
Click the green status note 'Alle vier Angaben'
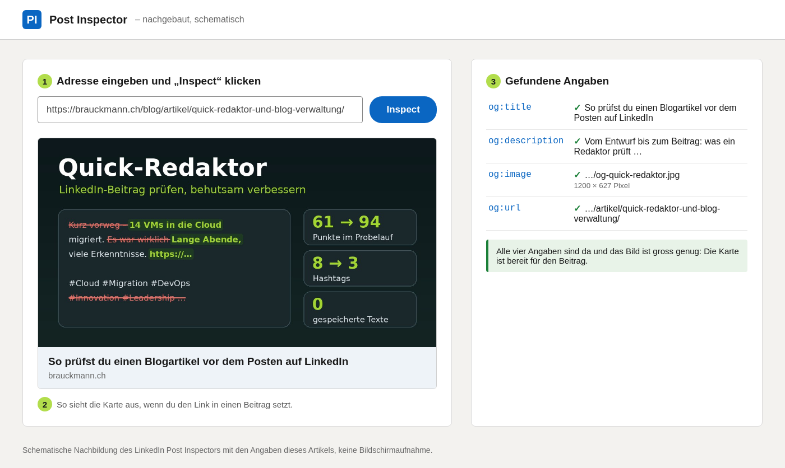(617, 256)
